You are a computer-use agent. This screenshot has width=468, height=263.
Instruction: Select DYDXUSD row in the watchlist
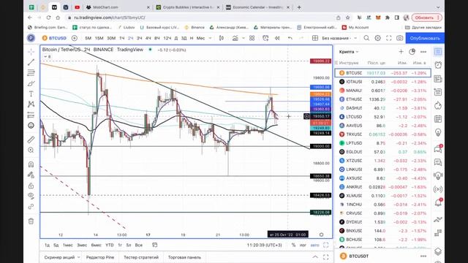tap(383, 222)
